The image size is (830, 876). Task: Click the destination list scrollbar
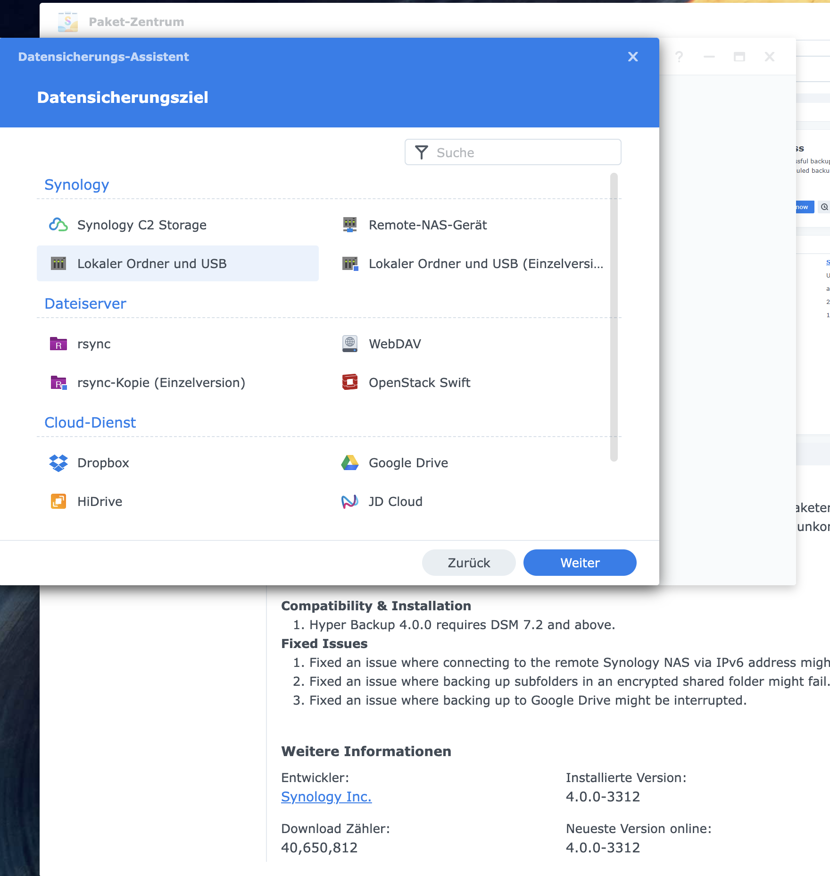click(614, 317)
